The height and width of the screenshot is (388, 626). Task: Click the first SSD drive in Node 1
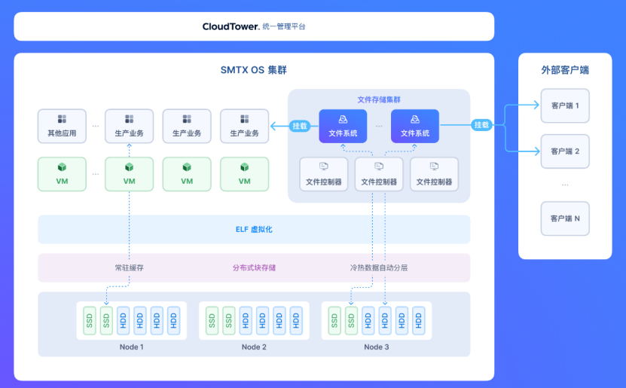point(90,320)
